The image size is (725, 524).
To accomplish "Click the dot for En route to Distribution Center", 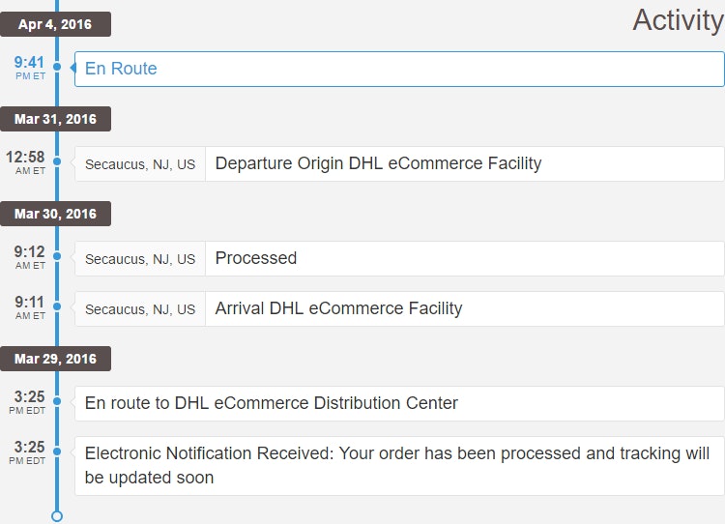I will [x=57, y=402].
